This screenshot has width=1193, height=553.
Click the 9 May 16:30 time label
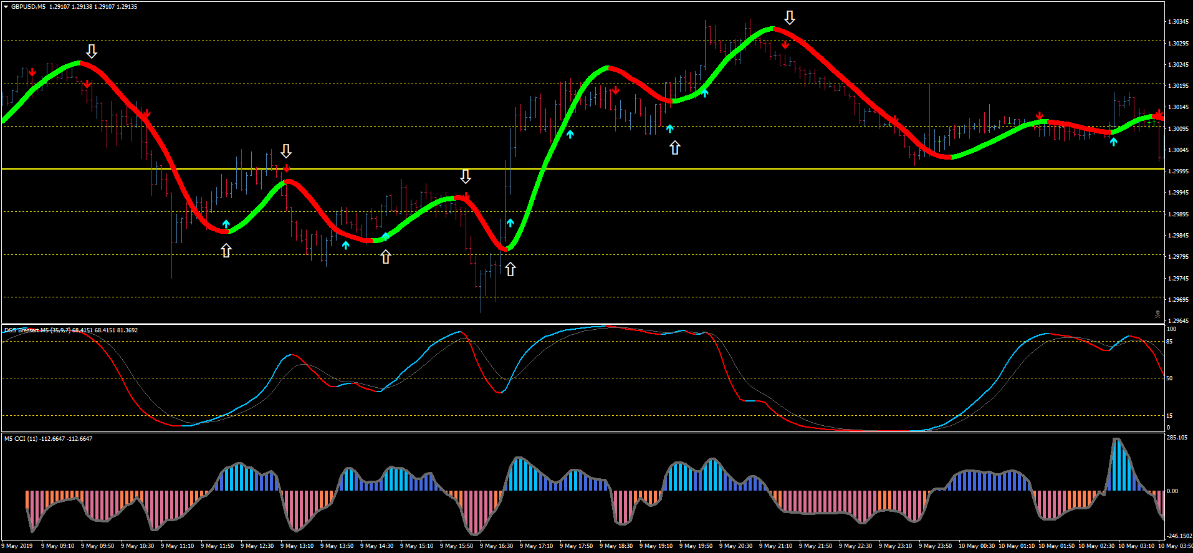tap(496, 546)
